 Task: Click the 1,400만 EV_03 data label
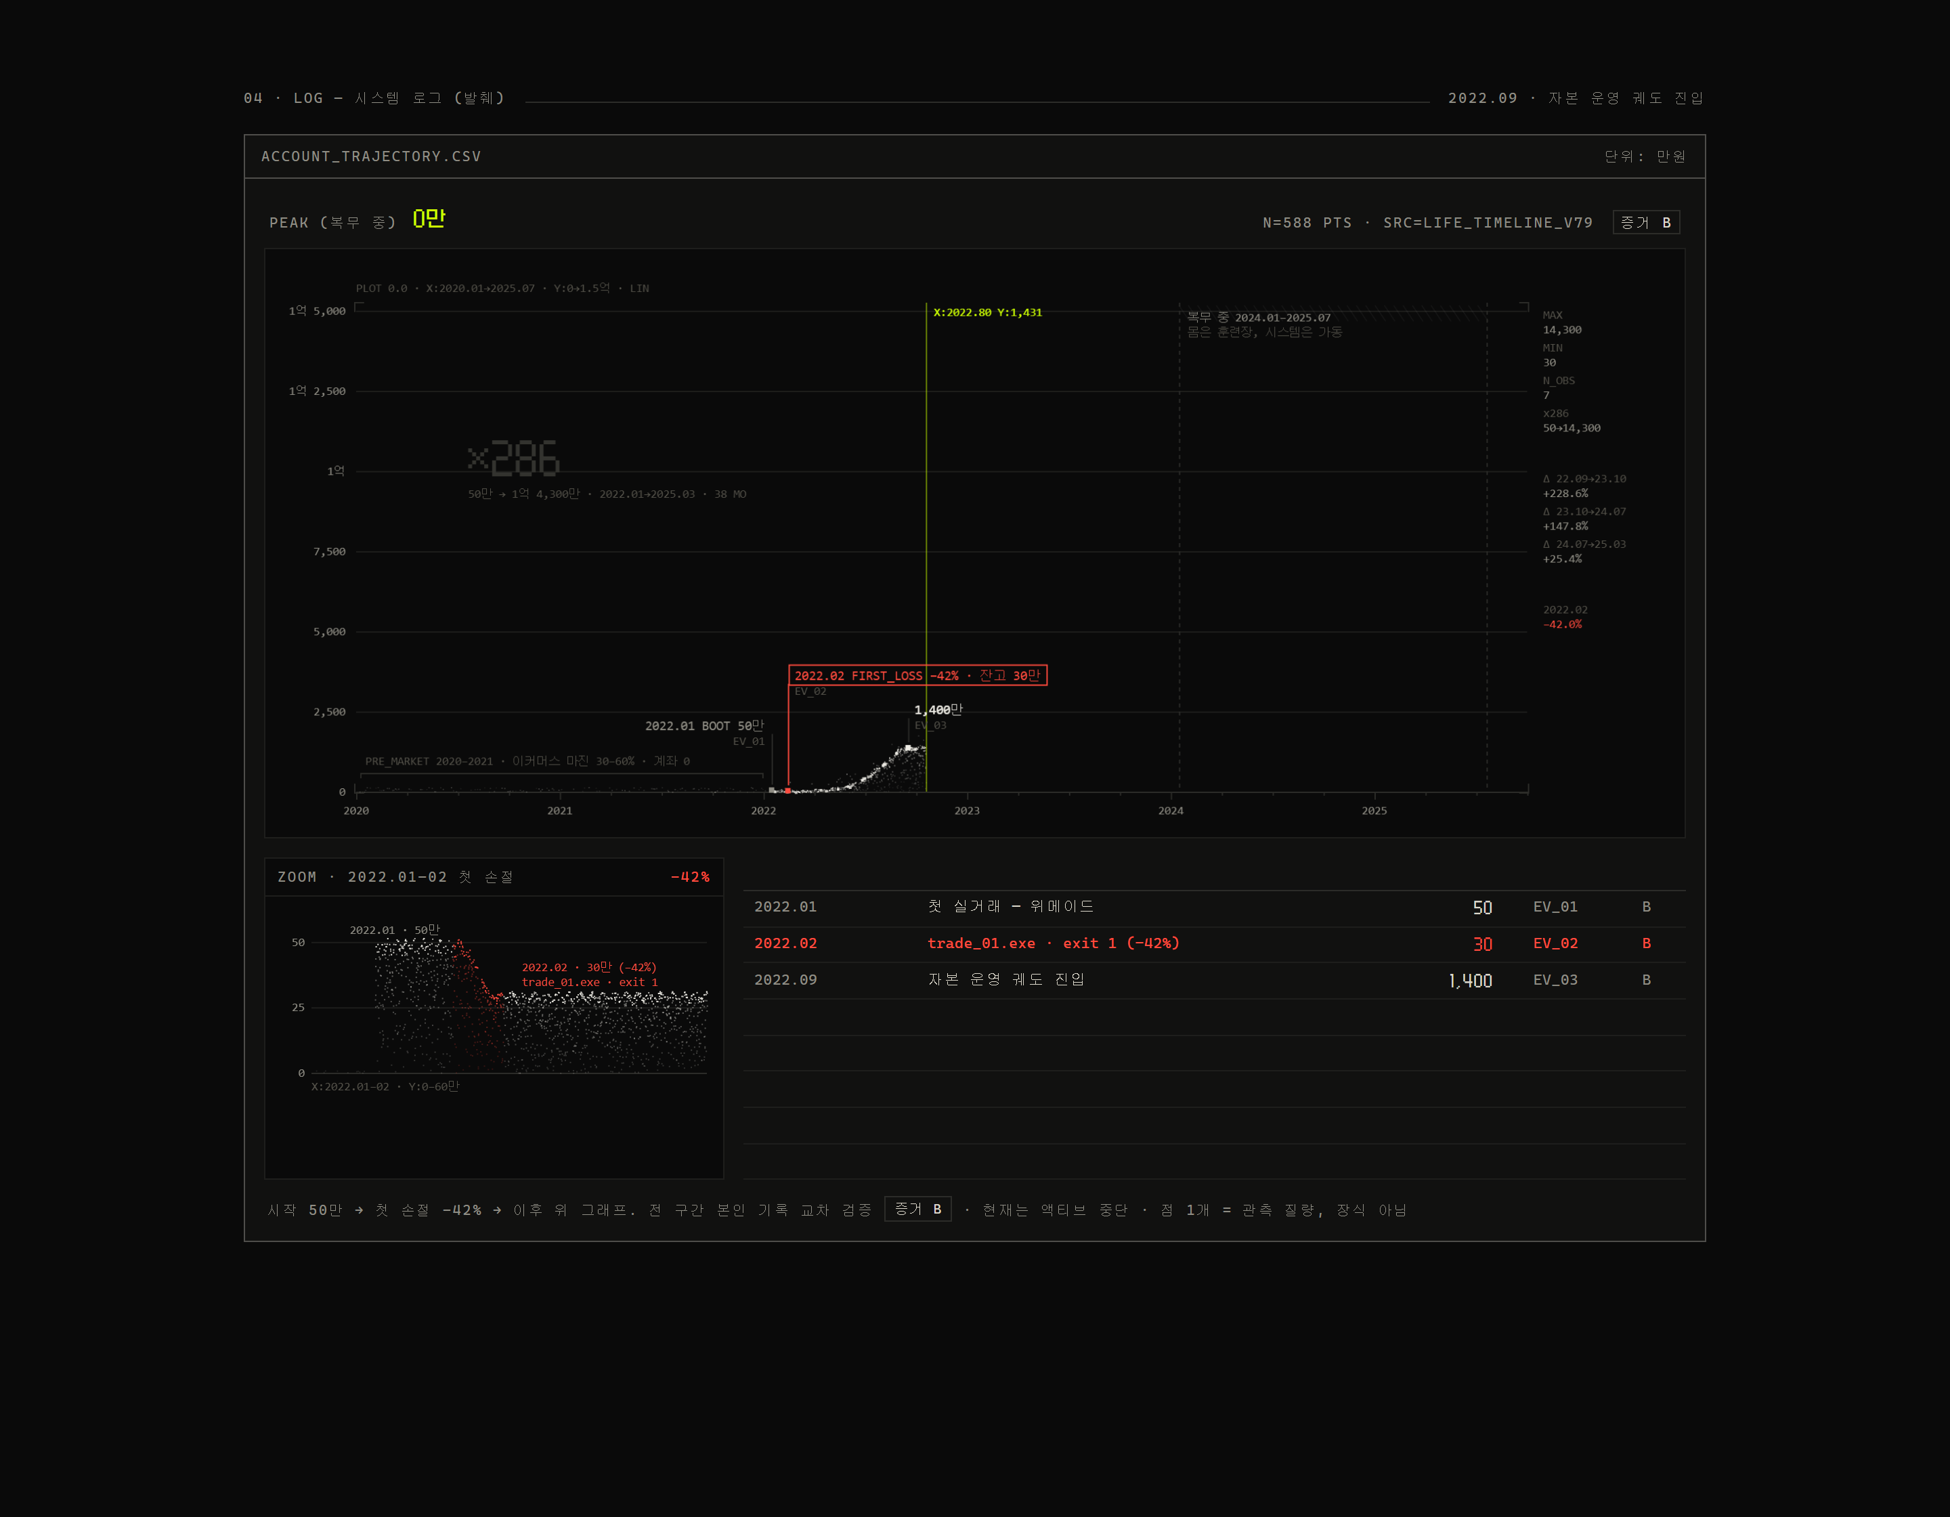938,710
